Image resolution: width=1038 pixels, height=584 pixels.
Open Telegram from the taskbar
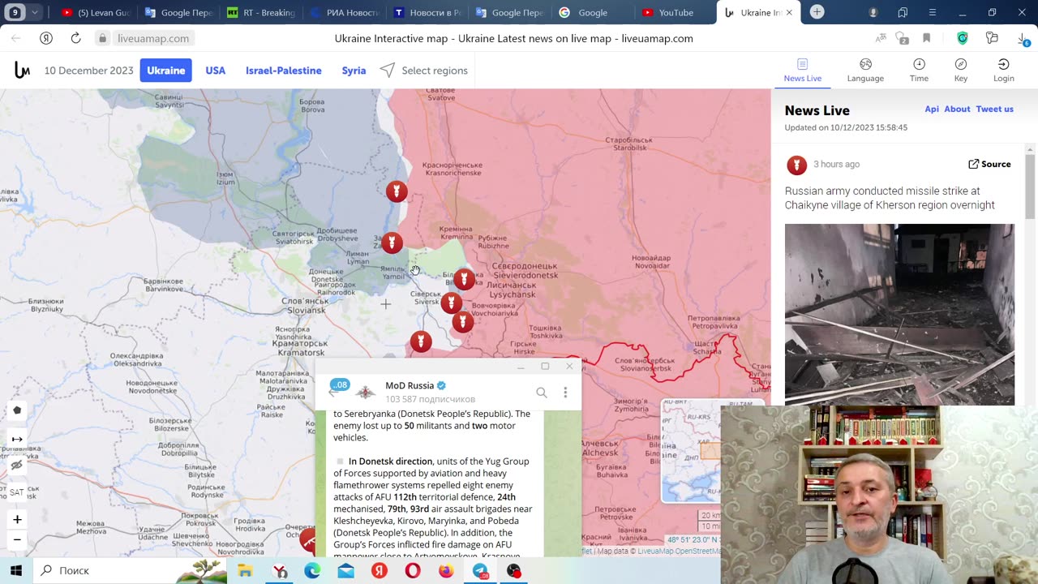tap(480, 571)
